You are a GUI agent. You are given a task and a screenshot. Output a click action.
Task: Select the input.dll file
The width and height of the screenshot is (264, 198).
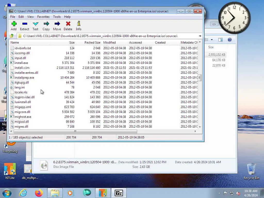[20, 58]
